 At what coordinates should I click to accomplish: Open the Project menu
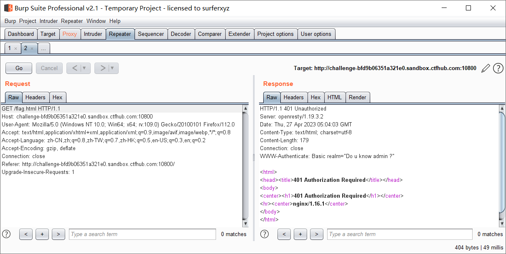[28, 21]
